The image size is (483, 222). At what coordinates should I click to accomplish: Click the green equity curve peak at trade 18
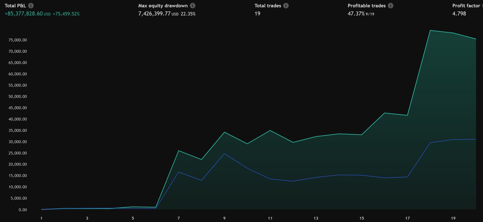click(430, 31)
